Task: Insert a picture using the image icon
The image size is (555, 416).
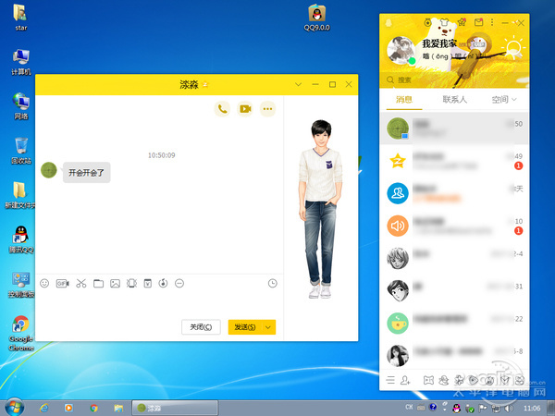Action: point(115,284)
